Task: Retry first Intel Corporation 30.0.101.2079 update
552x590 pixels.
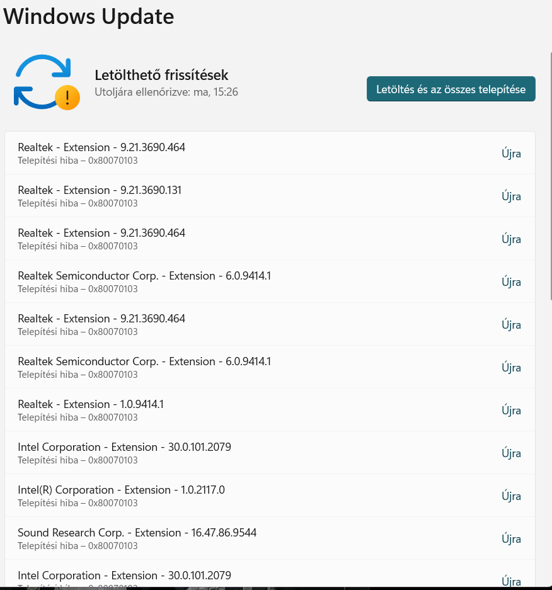Action: tap(511, 453)
